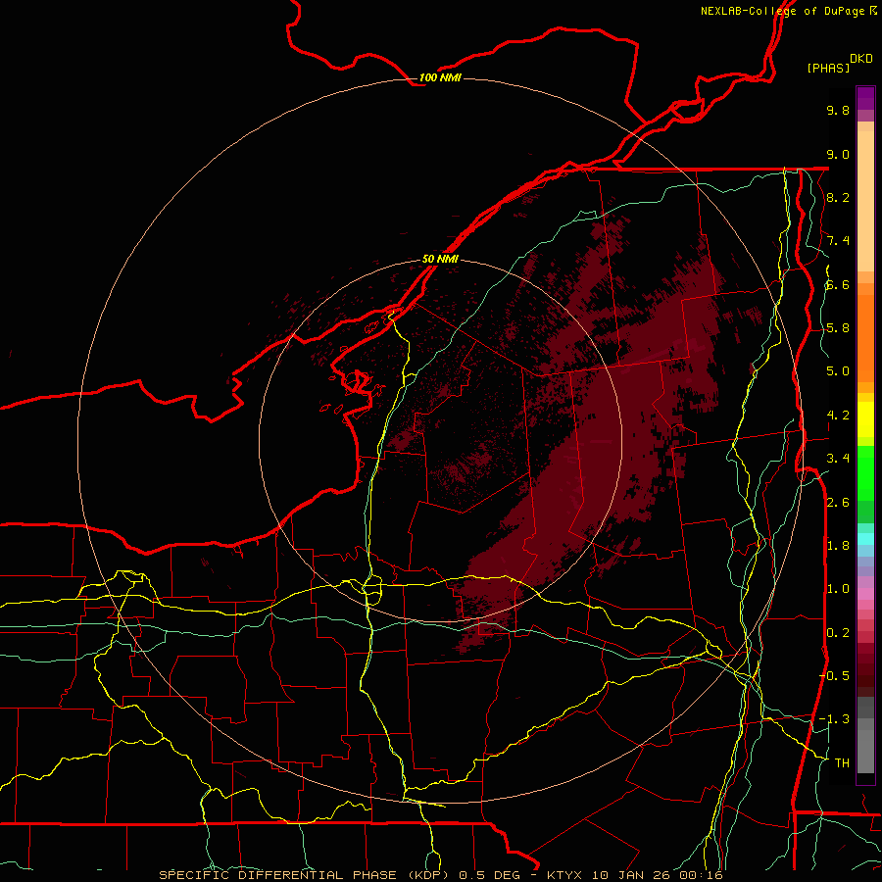Click the 4.2 value on the color scale
Screen dimensions: 882x882
point(838,416)
